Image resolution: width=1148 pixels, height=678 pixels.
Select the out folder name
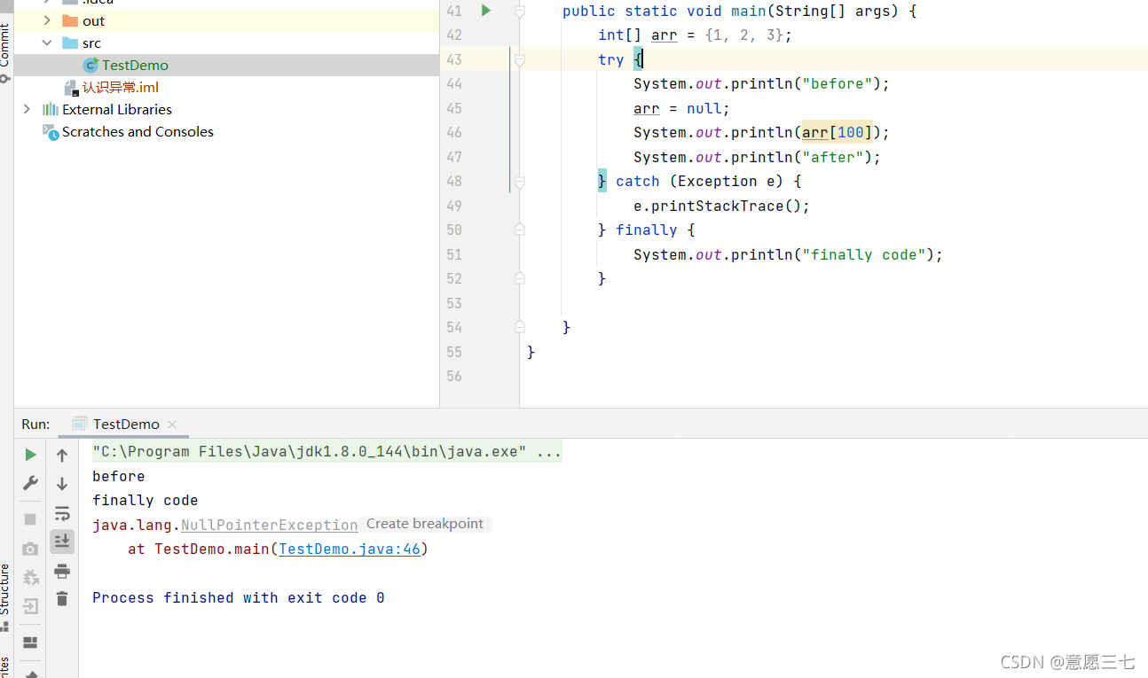coord(93,20)
